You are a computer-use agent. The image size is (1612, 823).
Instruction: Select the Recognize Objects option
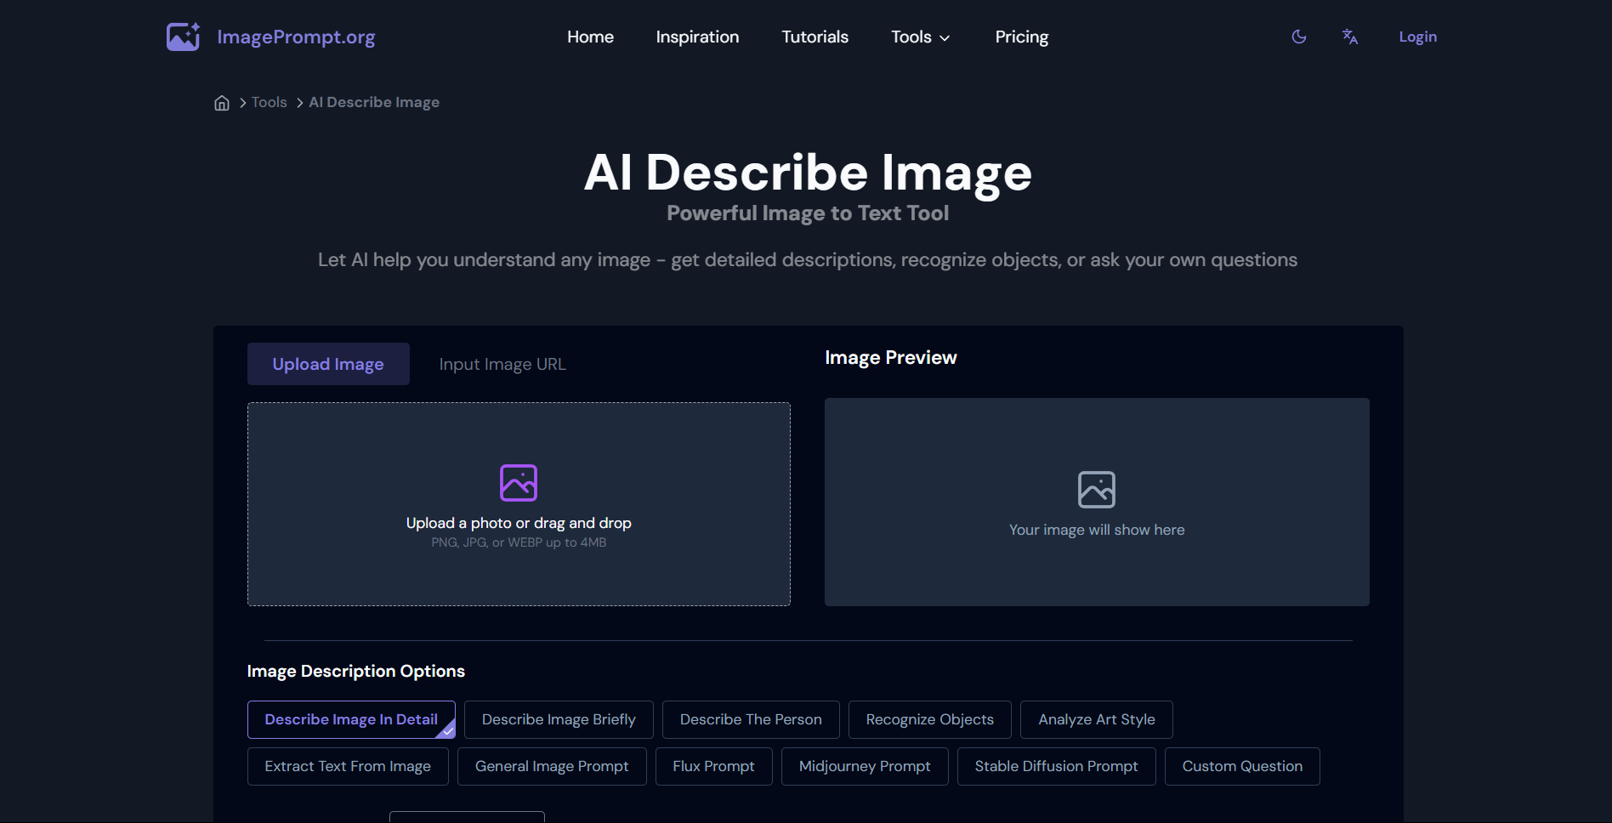tap(929, 719)
